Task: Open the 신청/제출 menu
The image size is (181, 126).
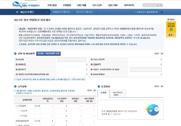Action: click(x=81, y=5)
